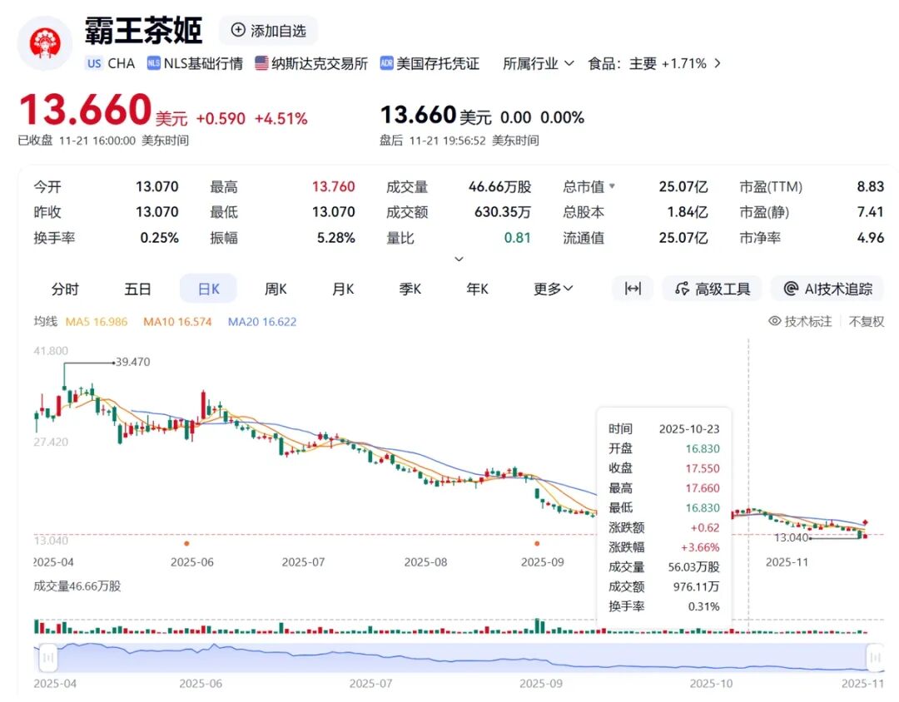Click the 均线 indicator label
899x702 pixels.
click(x=45, y=321)
